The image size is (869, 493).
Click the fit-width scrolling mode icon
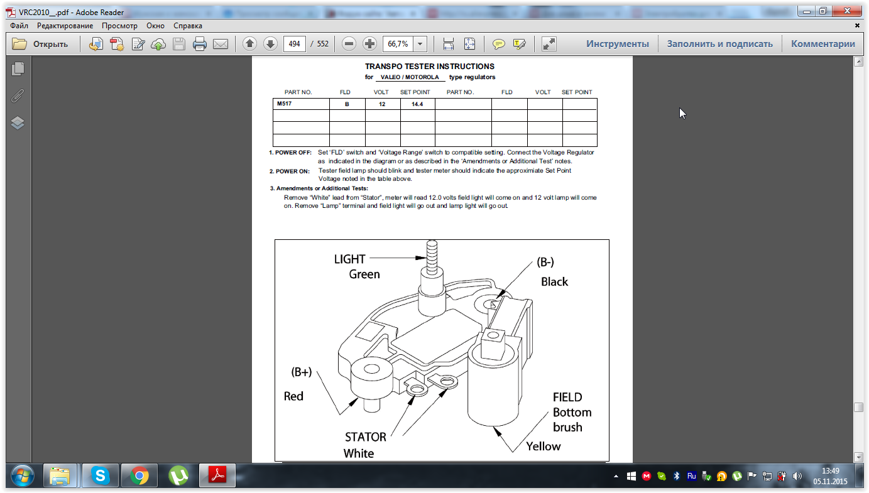[x=449, y=44]
